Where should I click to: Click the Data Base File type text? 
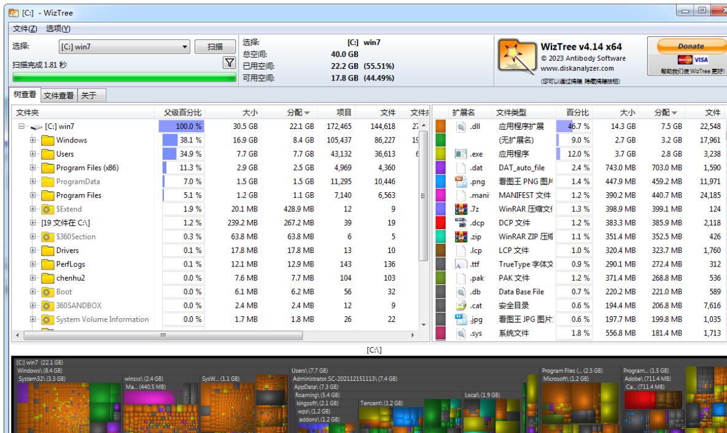click(521, 292)
